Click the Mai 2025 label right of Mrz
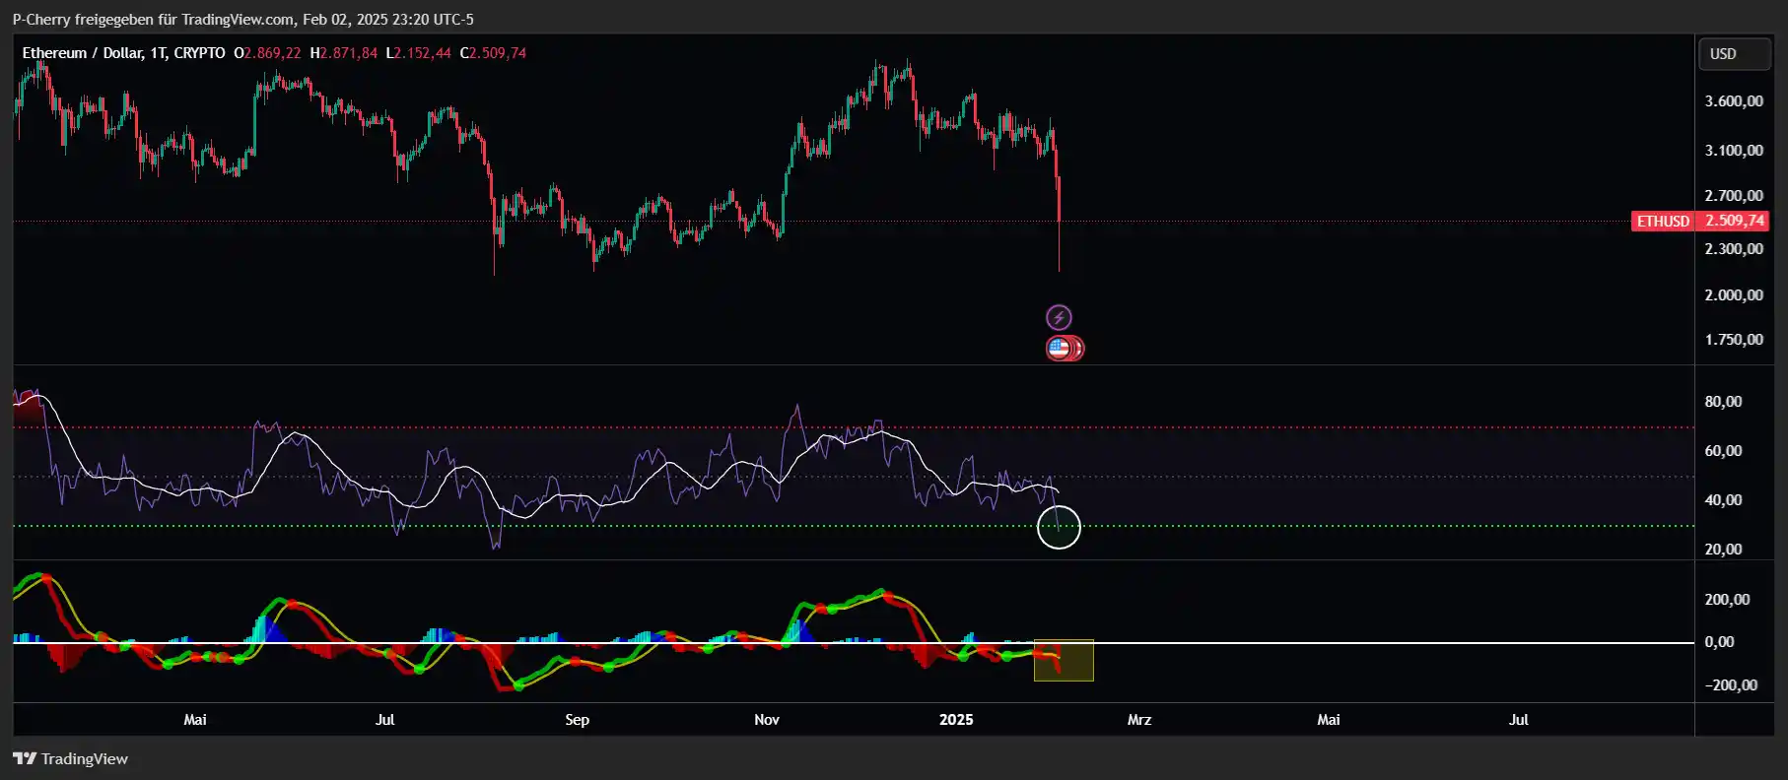1788x780 pixels. 1329,720
